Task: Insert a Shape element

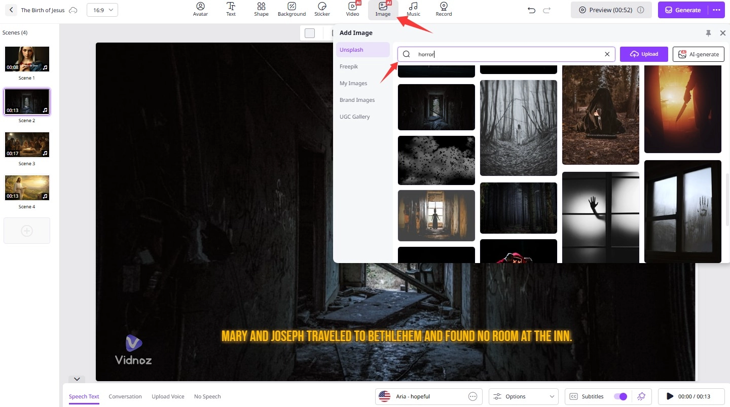Action: [x=261, y=10]
